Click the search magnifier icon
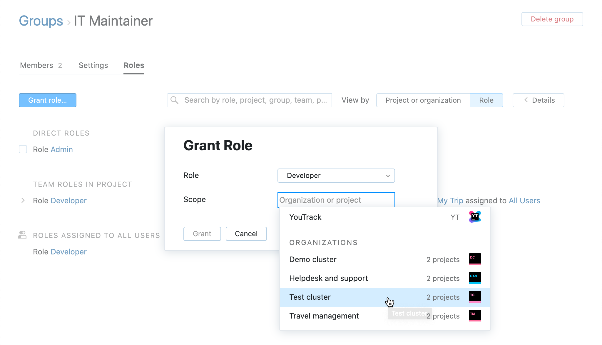 pos(174,100)
